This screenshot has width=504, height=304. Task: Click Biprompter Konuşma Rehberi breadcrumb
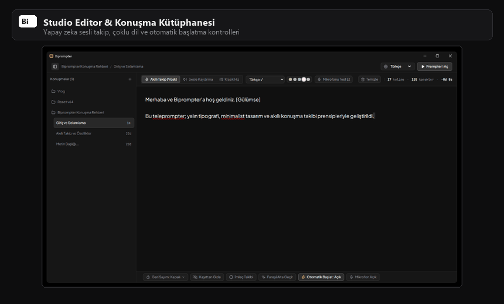(x=84, y=67)
